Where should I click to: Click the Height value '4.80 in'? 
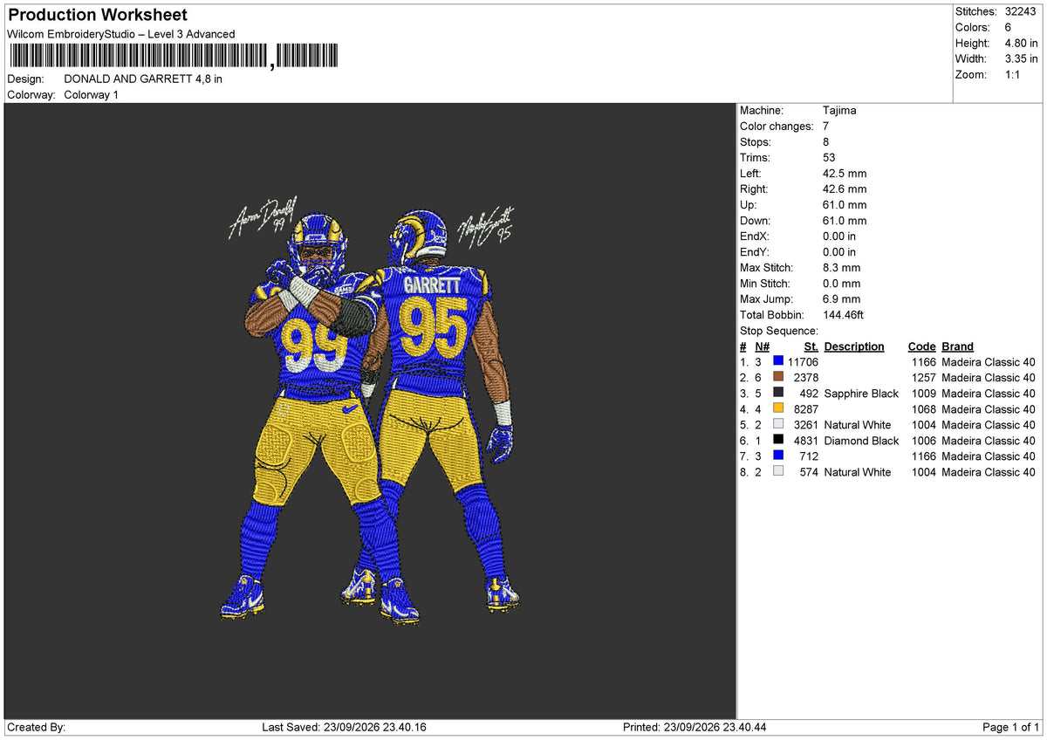1021,43
